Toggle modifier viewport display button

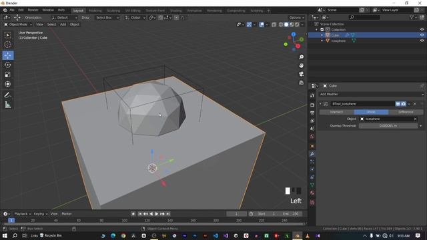(x=398, y=104)
